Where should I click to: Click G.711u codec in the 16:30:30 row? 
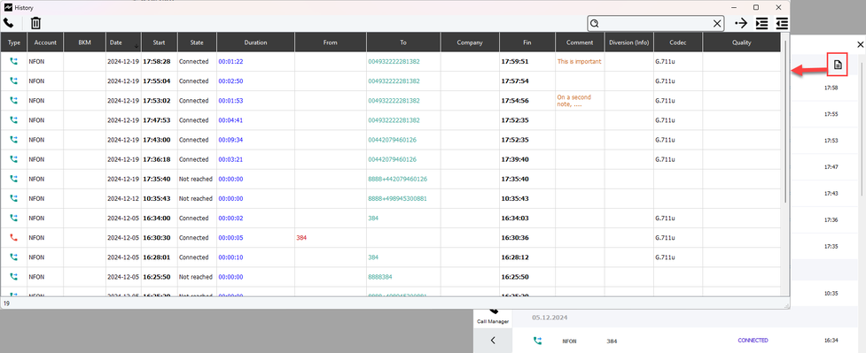click(x=665, y=238)
